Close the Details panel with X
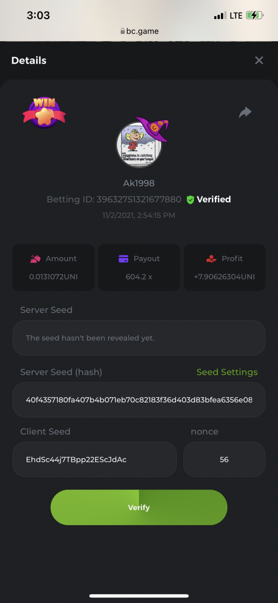The height and width of the screenshot is (603, 278). (259, 60)
